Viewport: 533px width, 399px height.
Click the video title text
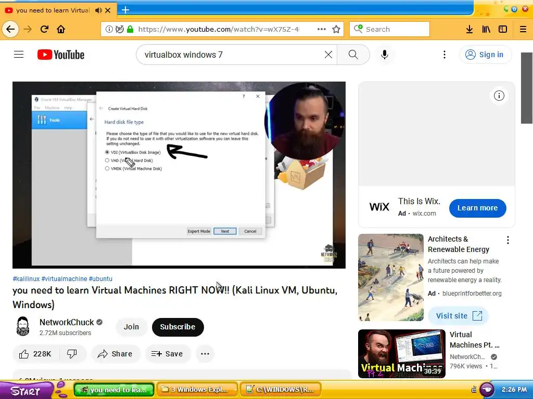(175, 297)
